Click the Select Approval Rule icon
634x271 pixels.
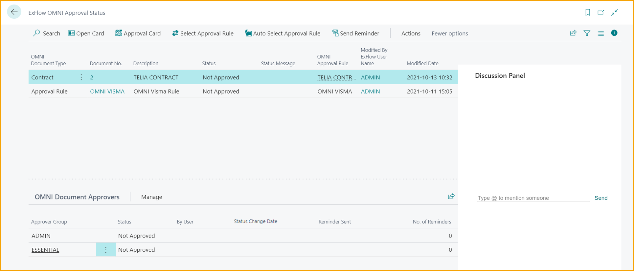[x=175, y=33]
